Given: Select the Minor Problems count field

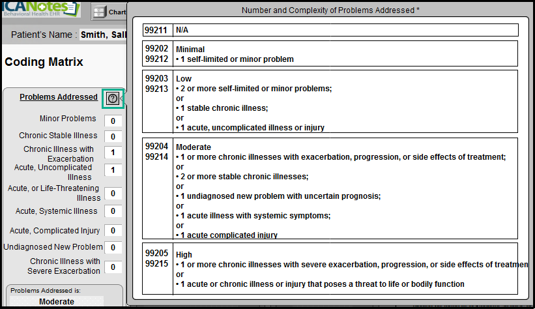Looking at the screenshot, I should point(113,121).
